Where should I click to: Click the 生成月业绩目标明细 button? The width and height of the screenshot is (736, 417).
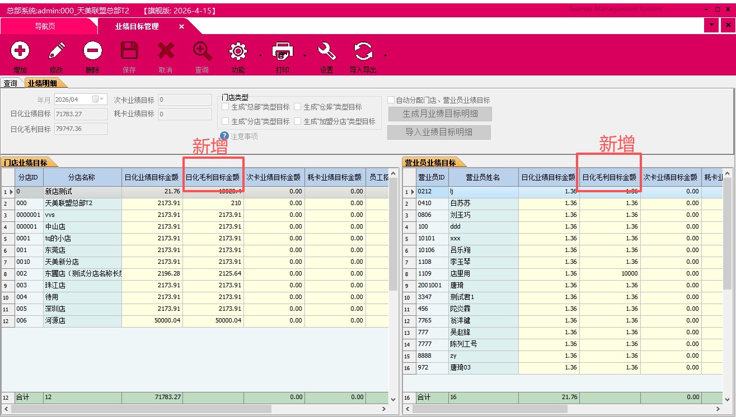[x=439, y=114]
